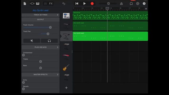The width and height of the screenshot is (169, 95).
Task: Select the electric guitar track icon
Action: [x=66, y=67]
